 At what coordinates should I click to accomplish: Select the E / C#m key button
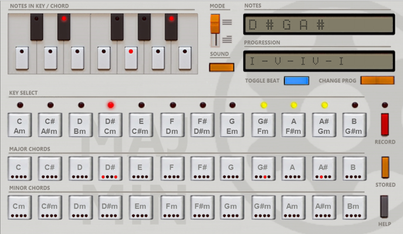(x=141, y=125)
